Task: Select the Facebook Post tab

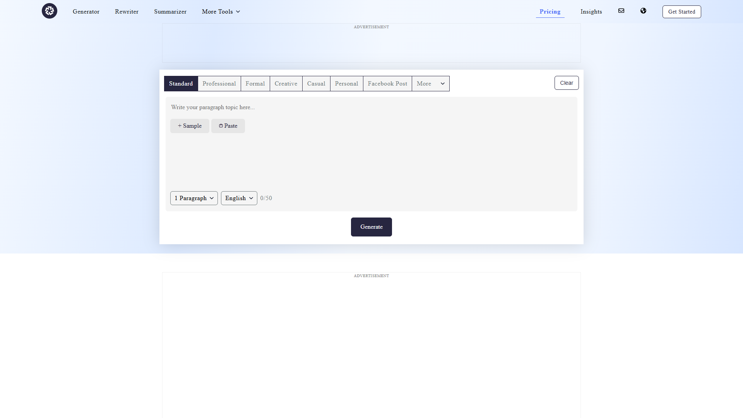Action: 387,84
